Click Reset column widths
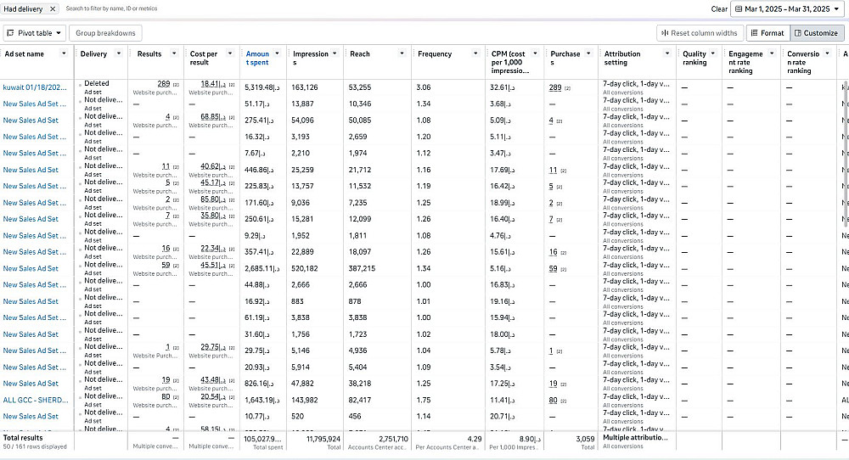This screenshot has width=849, height=460. [x=700, y=33]
